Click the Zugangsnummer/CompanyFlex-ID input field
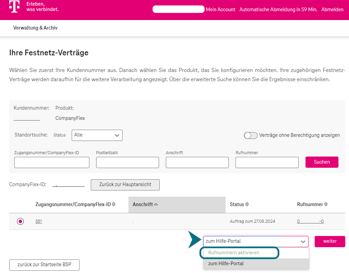 pos(52,163)
